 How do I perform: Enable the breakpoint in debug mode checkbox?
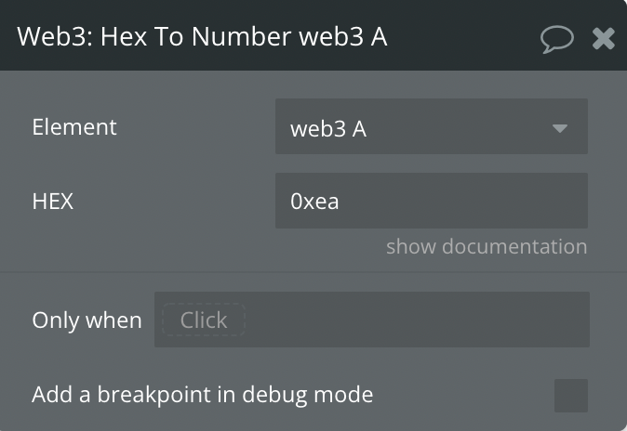point(570,395)
